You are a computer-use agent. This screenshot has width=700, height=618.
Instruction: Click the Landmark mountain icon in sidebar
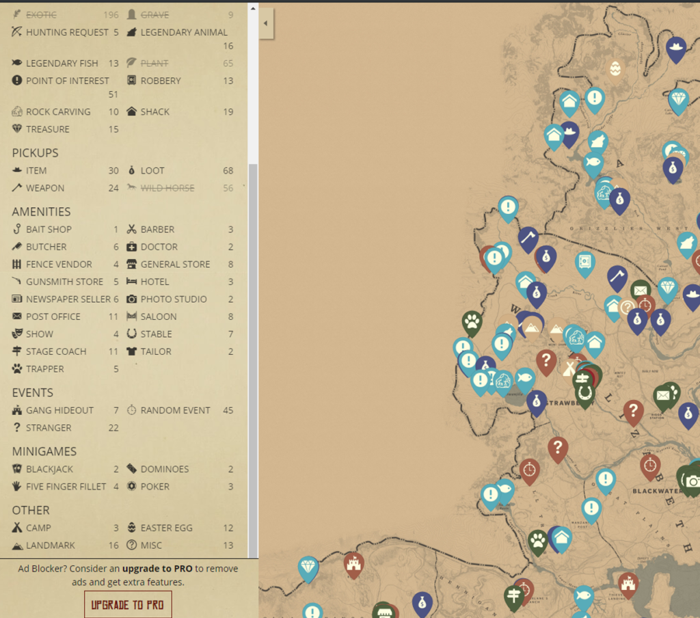click(x=17, y=546)
